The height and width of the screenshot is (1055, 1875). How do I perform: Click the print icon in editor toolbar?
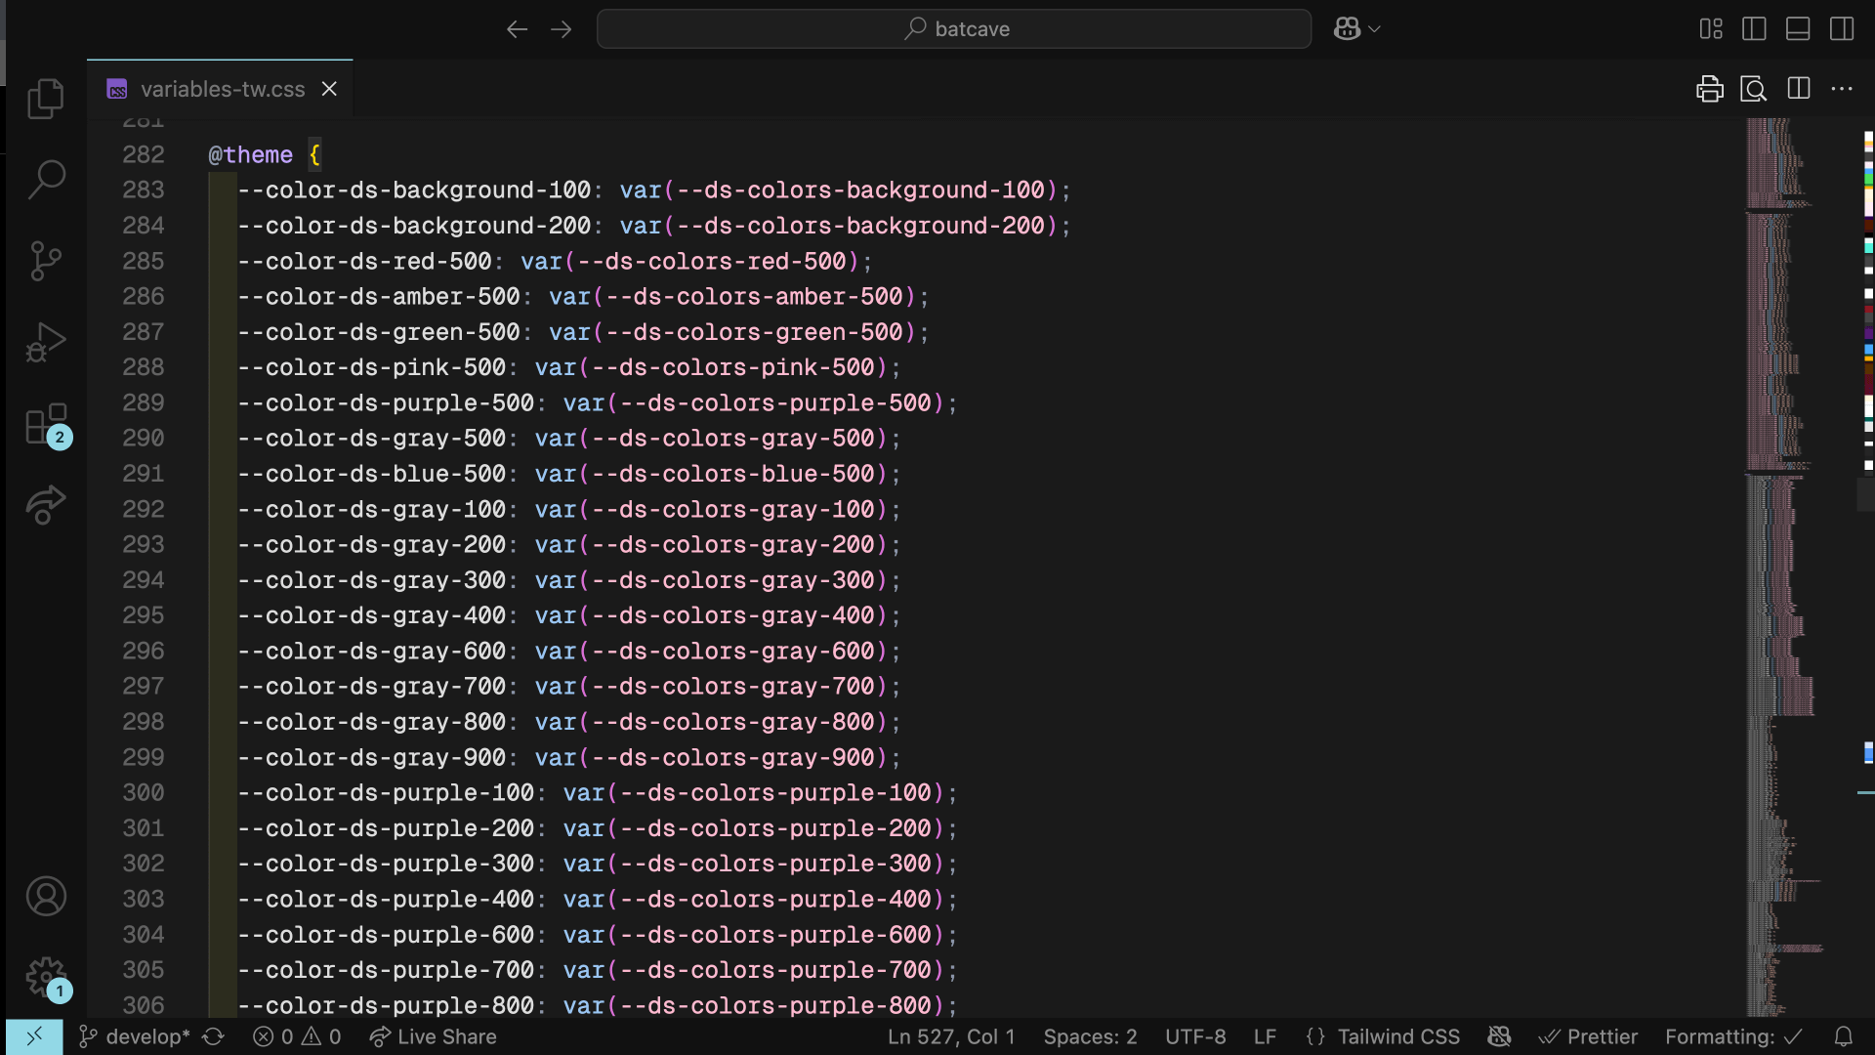pyautogui.click(x=1710, y=89)
